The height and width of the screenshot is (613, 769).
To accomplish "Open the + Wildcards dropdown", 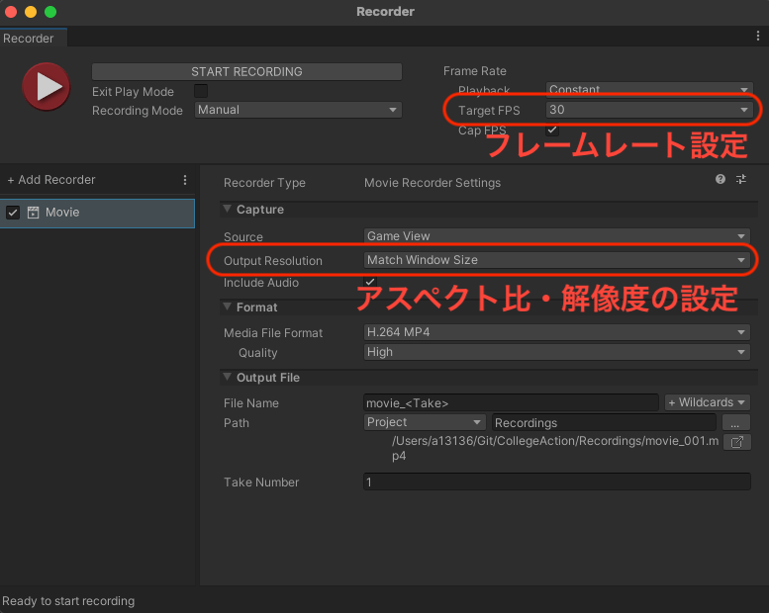I will [708, 402].
